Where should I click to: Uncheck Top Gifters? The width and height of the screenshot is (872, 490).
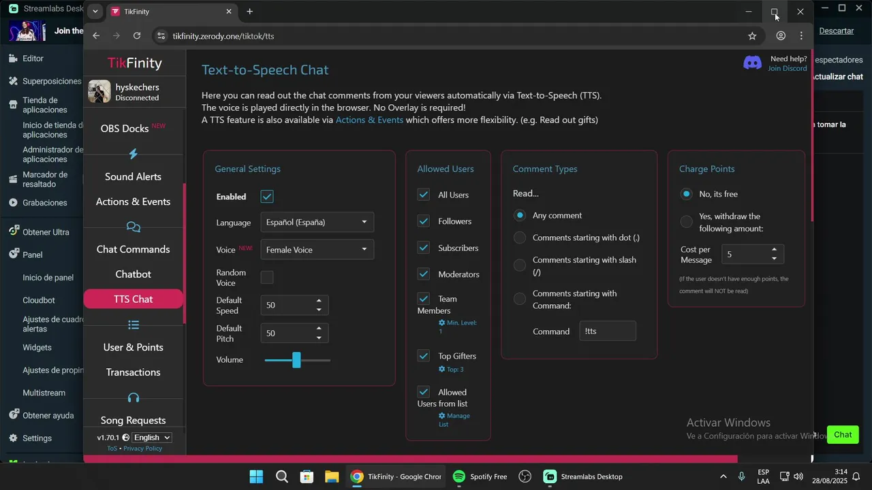(424, 356)
